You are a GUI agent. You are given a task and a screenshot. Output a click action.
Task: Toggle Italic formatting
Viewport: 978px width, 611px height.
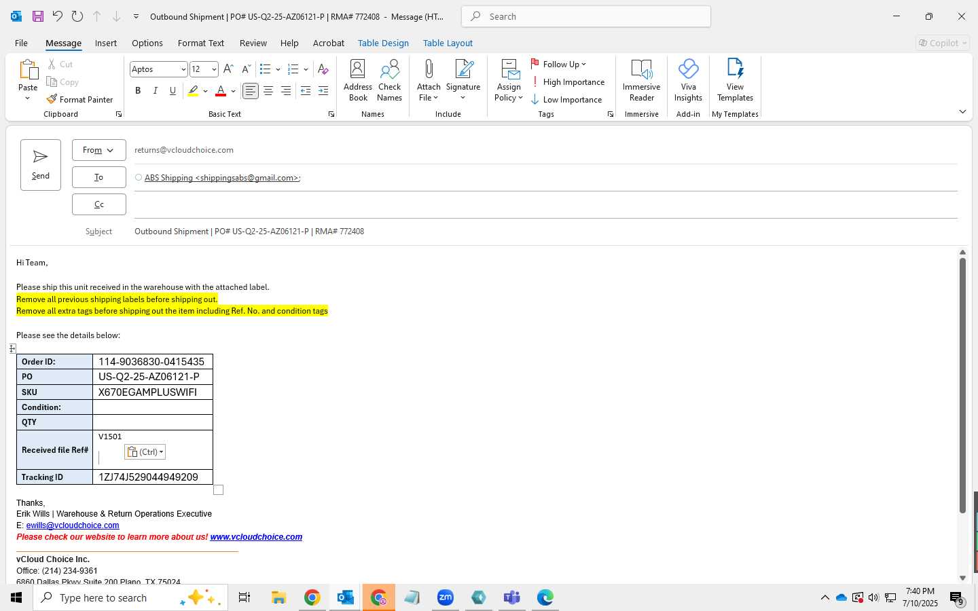pos(156,91)
